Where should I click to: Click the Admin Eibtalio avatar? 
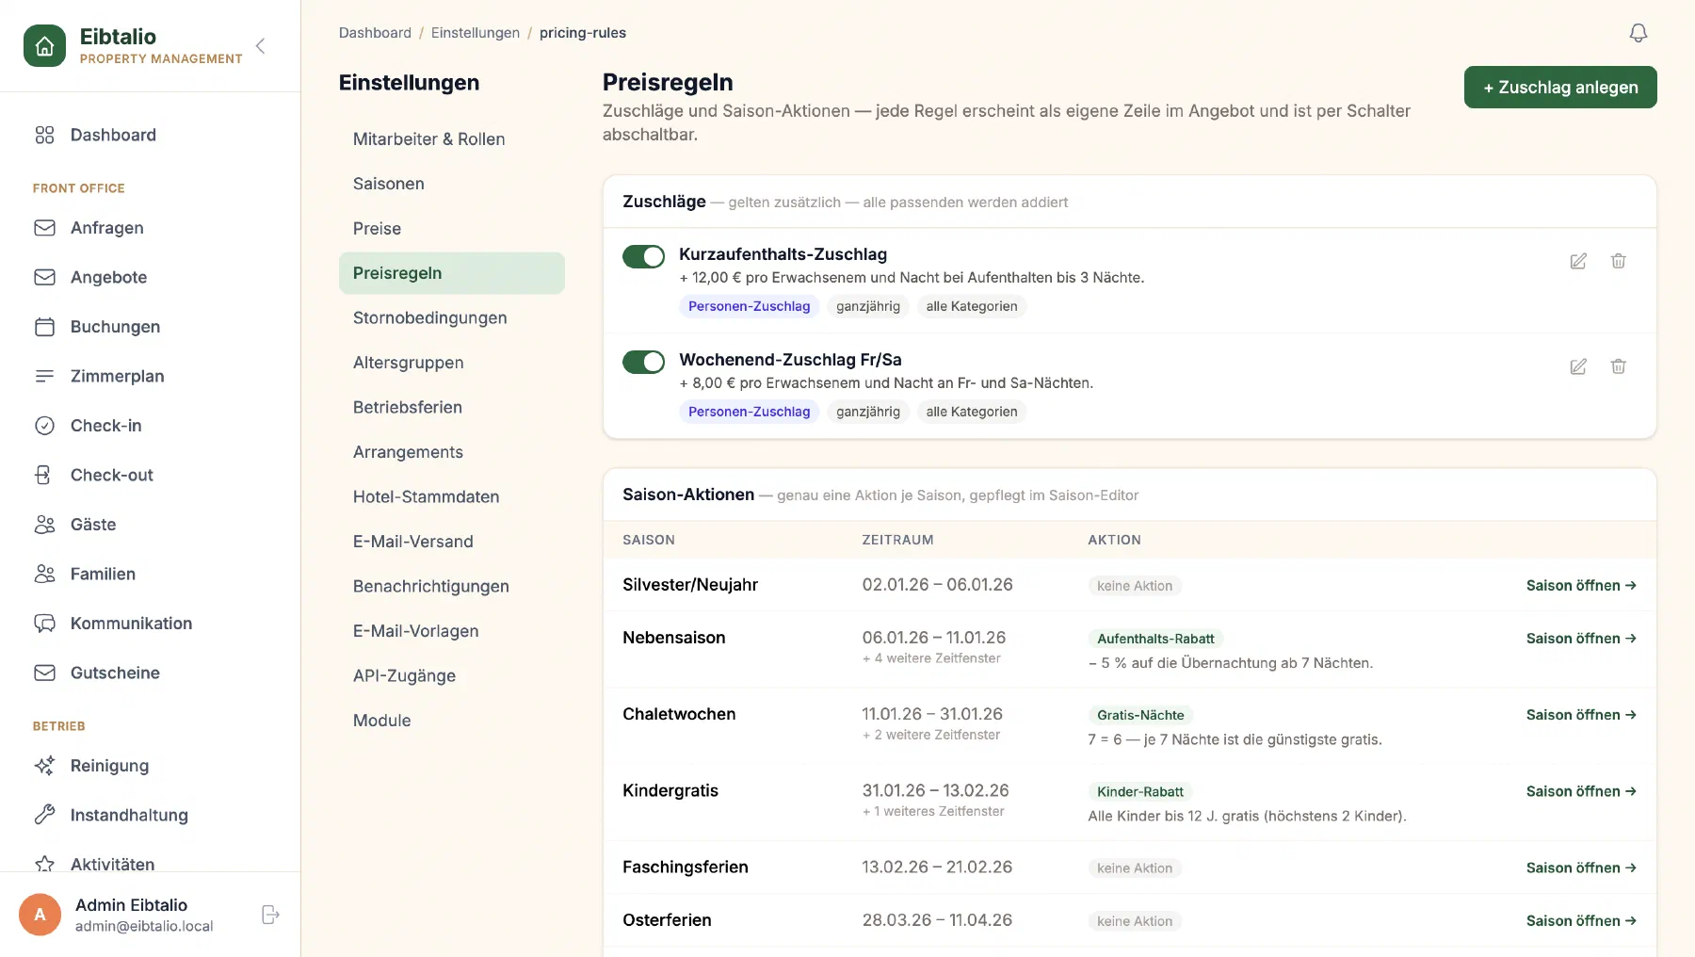click(x=40, y=915)
